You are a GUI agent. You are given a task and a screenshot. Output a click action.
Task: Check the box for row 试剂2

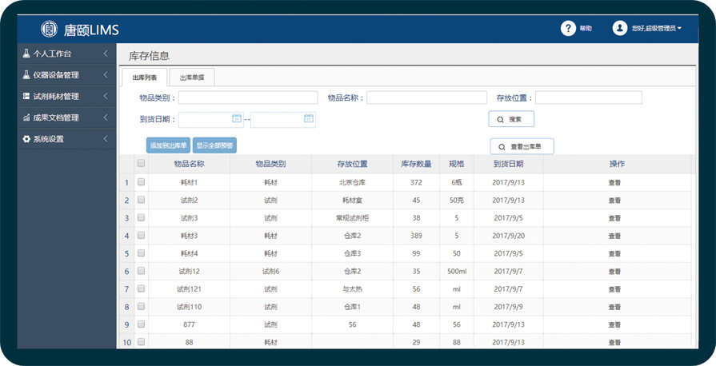coord(141,200)
